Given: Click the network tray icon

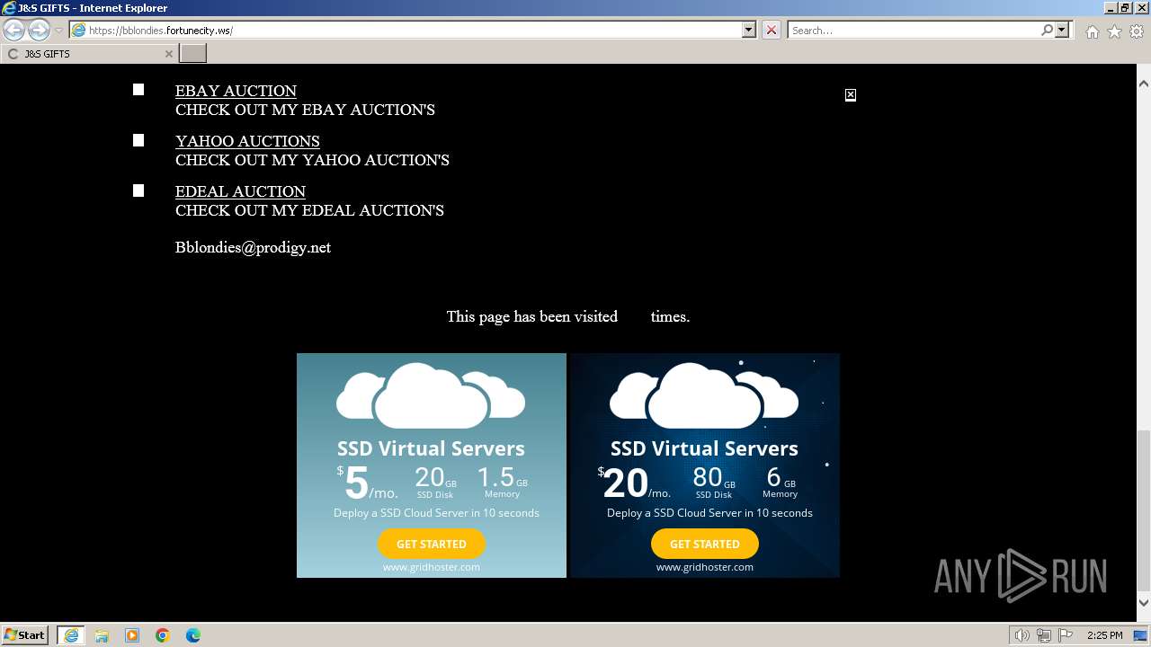Looking at the screenshot, I should pos(1044,635).
